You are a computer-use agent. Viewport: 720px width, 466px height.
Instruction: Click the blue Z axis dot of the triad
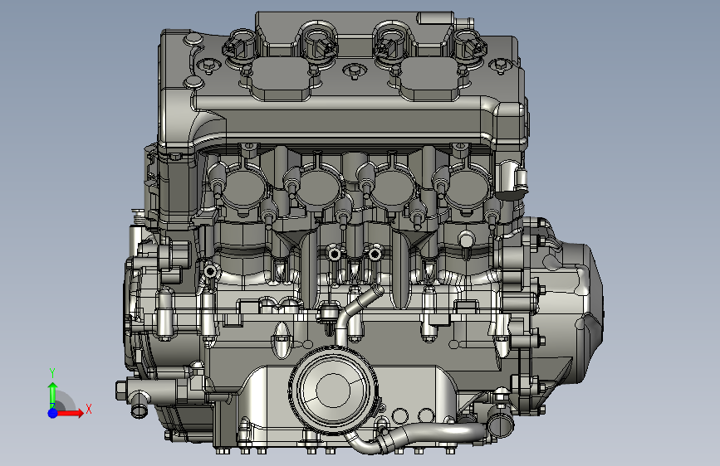[x=53, y=413]
